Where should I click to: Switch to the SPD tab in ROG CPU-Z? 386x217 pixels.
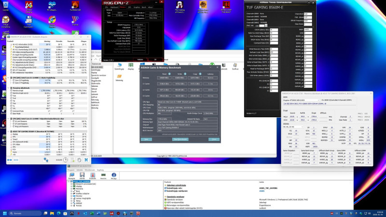(x=130, y=7)
